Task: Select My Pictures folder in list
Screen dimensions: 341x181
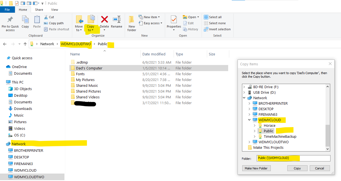Action: pyautogui.click(x=85, y=80)
